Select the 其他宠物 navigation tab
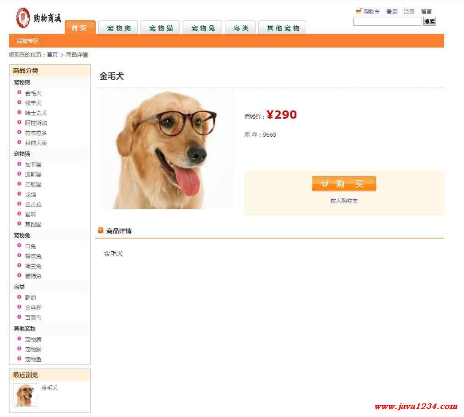Image resolution: width=464 pixels, height=417 pixels. (x=283, y=28)
